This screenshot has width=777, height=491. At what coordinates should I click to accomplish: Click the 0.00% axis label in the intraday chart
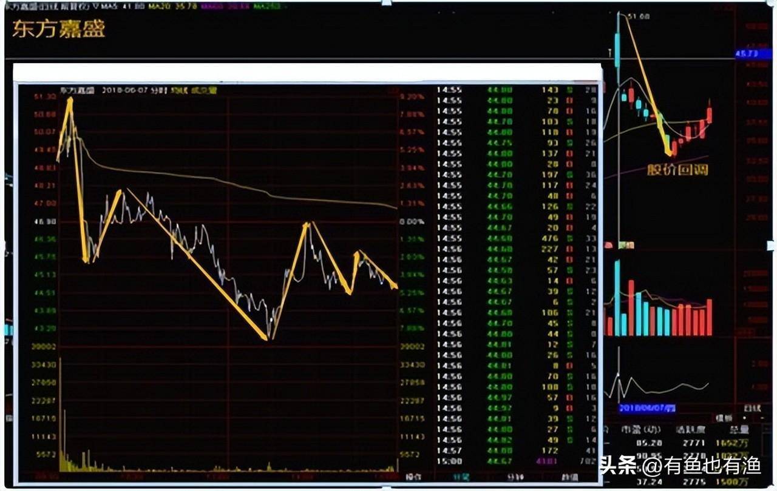(x=411, y=222)
